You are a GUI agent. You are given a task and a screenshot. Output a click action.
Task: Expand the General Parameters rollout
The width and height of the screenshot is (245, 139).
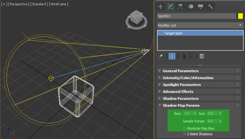(199, 71)
